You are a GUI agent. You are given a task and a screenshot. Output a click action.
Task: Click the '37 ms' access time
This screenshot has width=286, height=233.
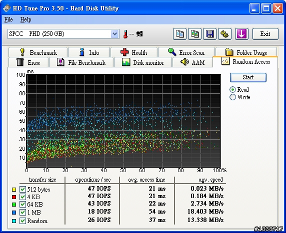point(157,220)
